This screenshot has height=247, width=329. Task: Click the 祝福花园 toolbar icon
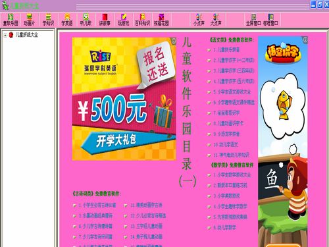[161, 20]
